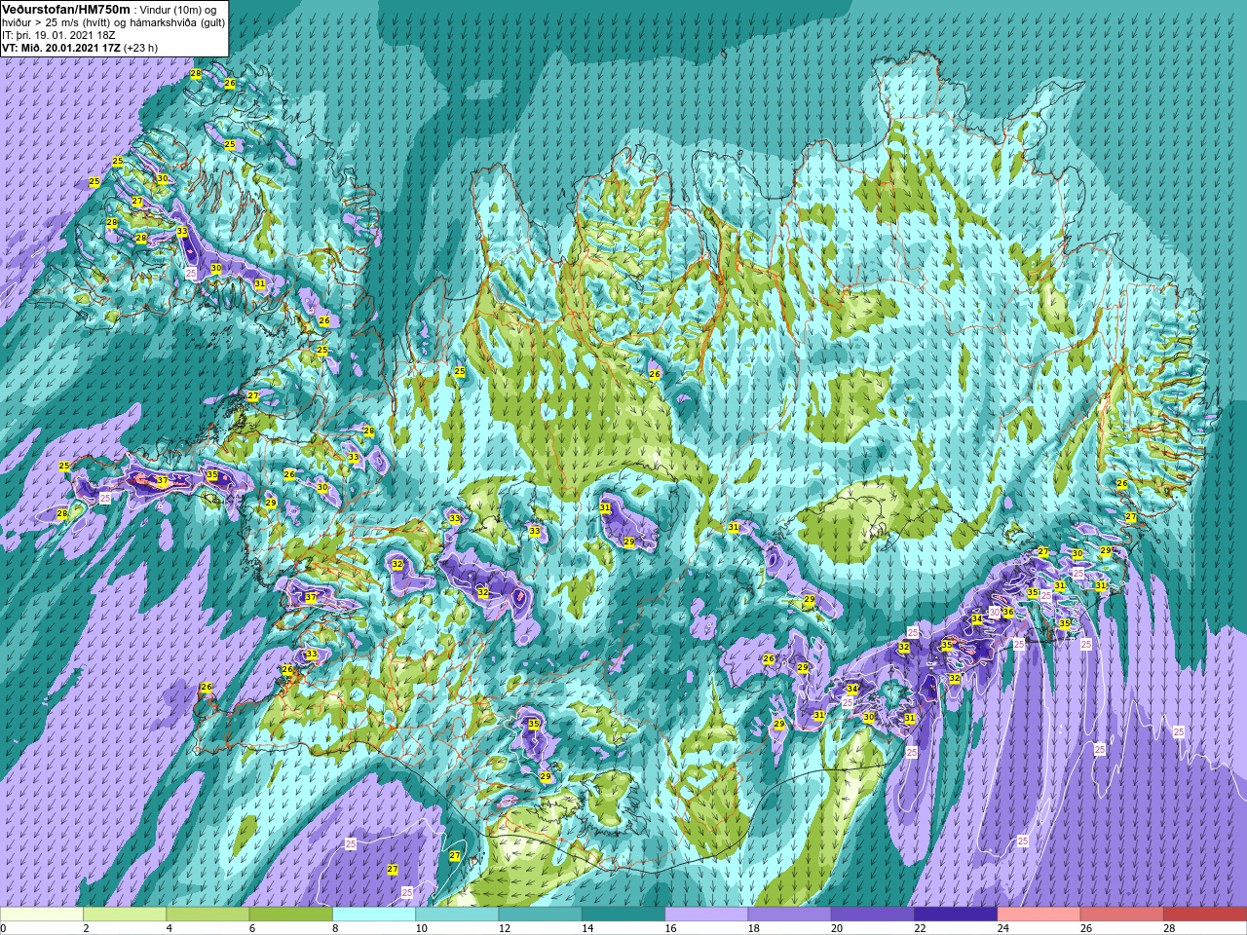
Task: Click the pale yellow 0–2 m/s legend swatch
Action: click(42, 915)
